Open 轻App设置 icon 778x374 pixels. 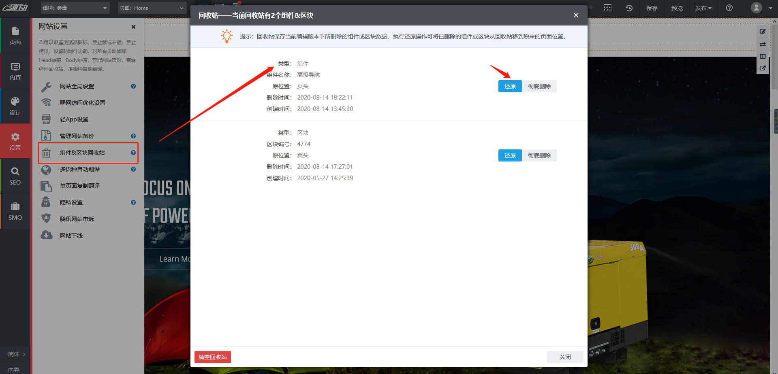46,119
